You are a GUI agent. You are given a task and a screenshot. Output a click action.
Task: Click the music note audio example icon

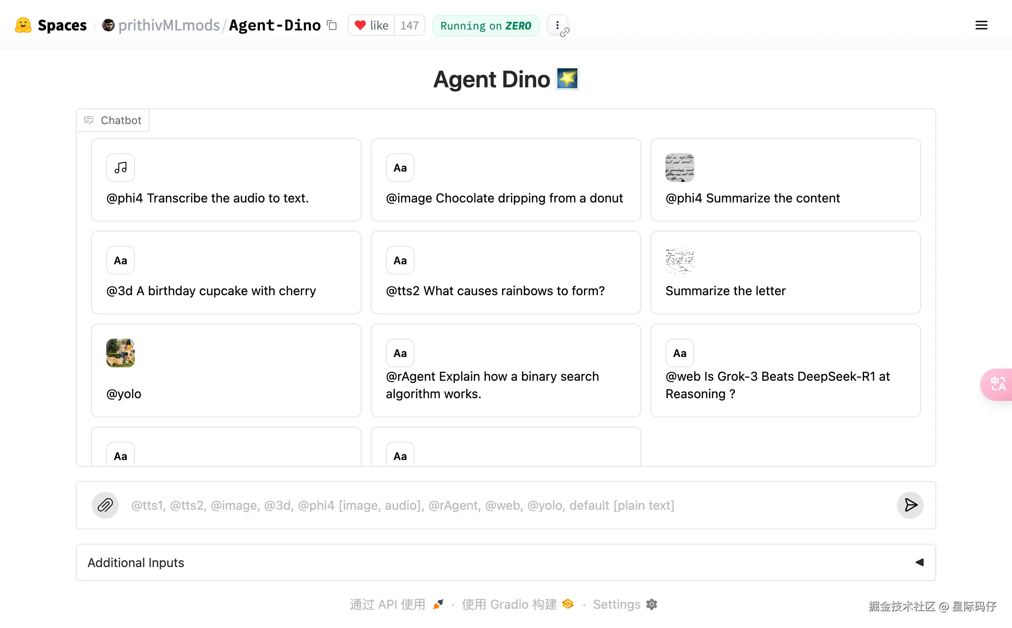[121, 168]
